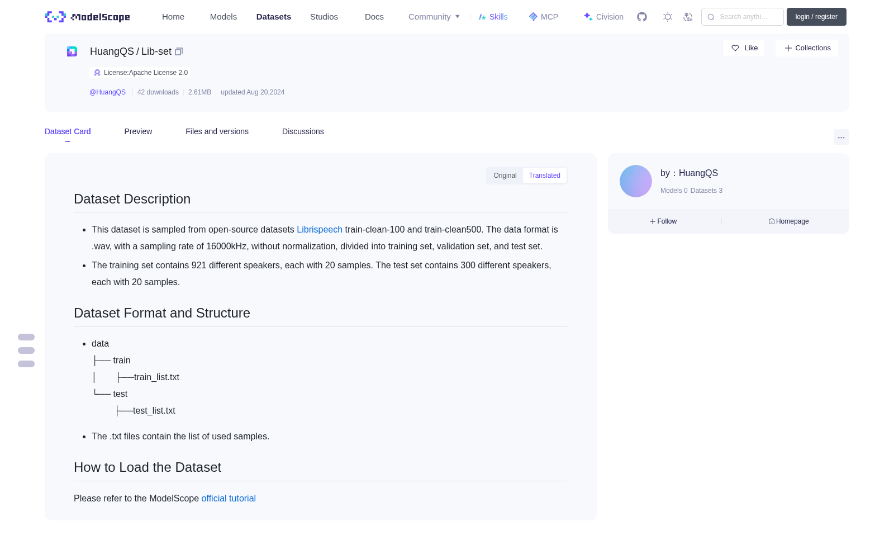Open the Discussions tab
This screenshot has width=894, height=559.
tap(303, 131)
